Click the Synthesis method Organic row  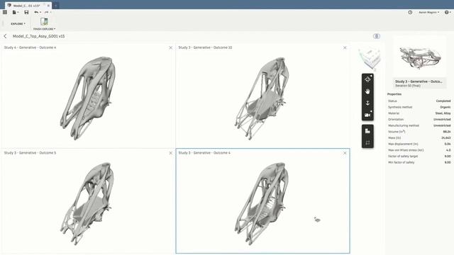click(419, 107)
